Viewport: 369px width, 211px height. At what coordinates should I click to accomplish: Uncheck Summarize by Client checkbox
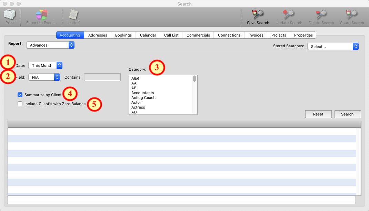[20, 95]
